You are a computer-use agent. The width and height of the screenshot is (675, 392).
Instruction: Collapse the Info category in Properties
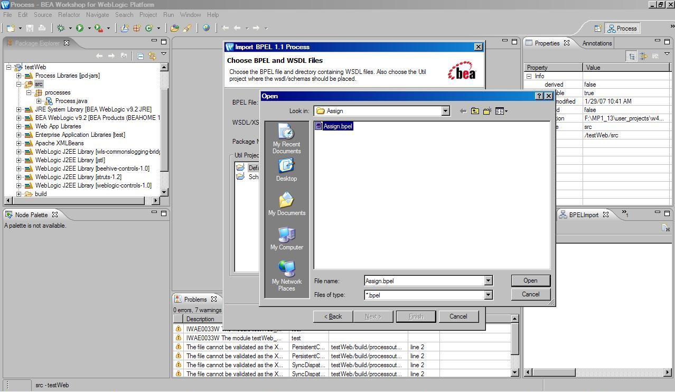tap(529, 76)
